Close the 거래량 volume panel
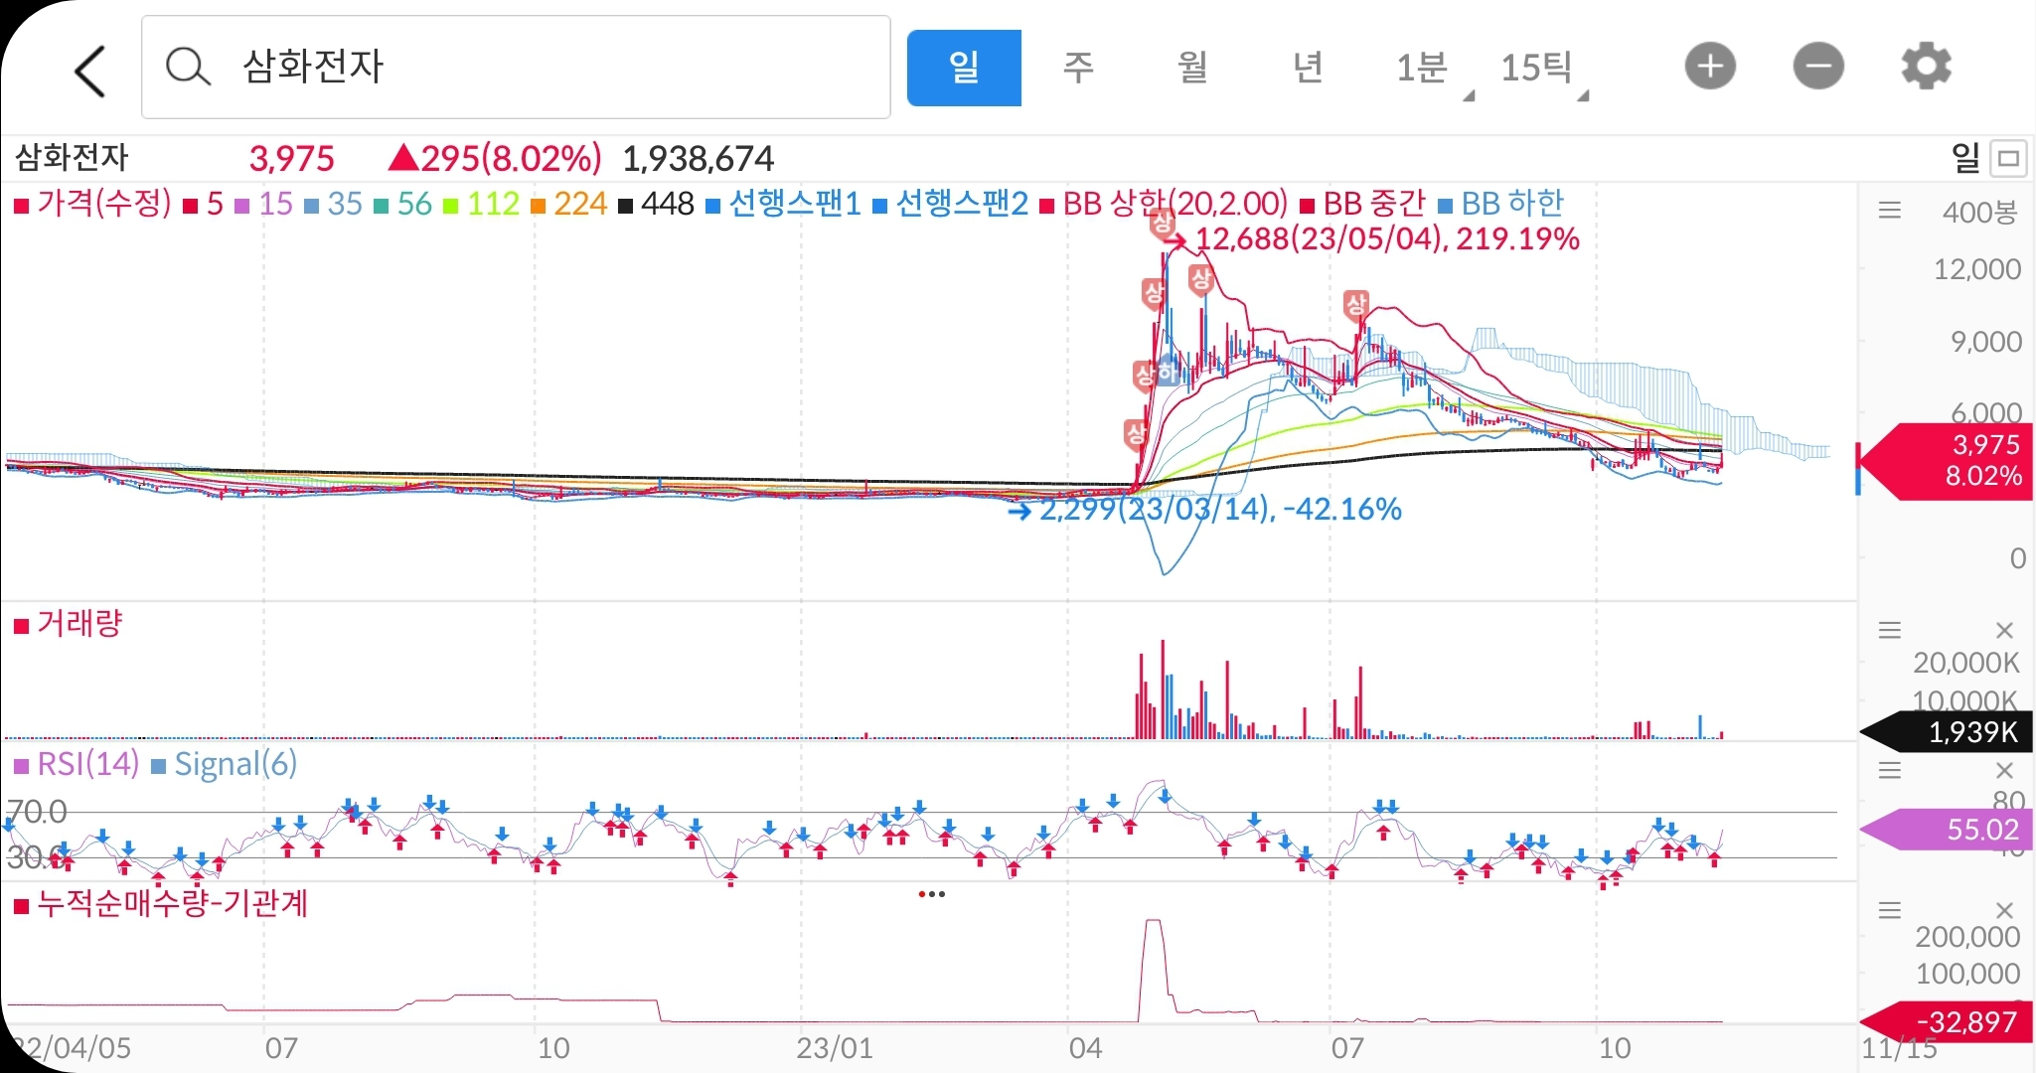 point(2004,630)
